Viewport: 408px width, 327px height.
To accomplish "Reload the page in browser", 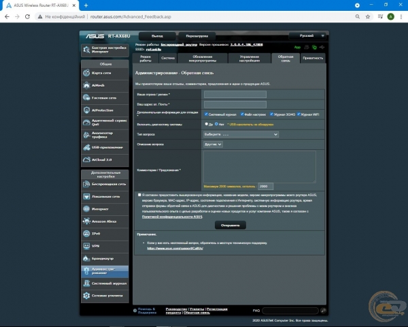I will tap(27, 16).
